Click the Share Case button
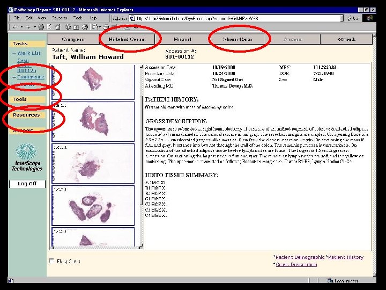386x290 pixels. (x=237, y=39)
